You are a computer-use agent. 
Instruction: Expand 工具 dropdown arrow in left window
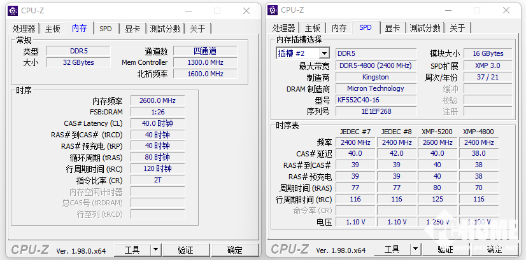(x=155, y=250)
